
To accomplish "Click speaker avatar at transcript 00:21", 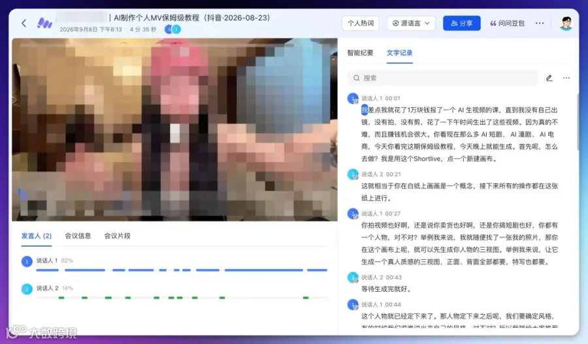I will 353,175.
